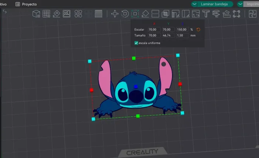The height and width of the screenshot is (158, 259).
Task: Click the Variable layer height icon
Action: pyautogui.click(x=98, y=14)
